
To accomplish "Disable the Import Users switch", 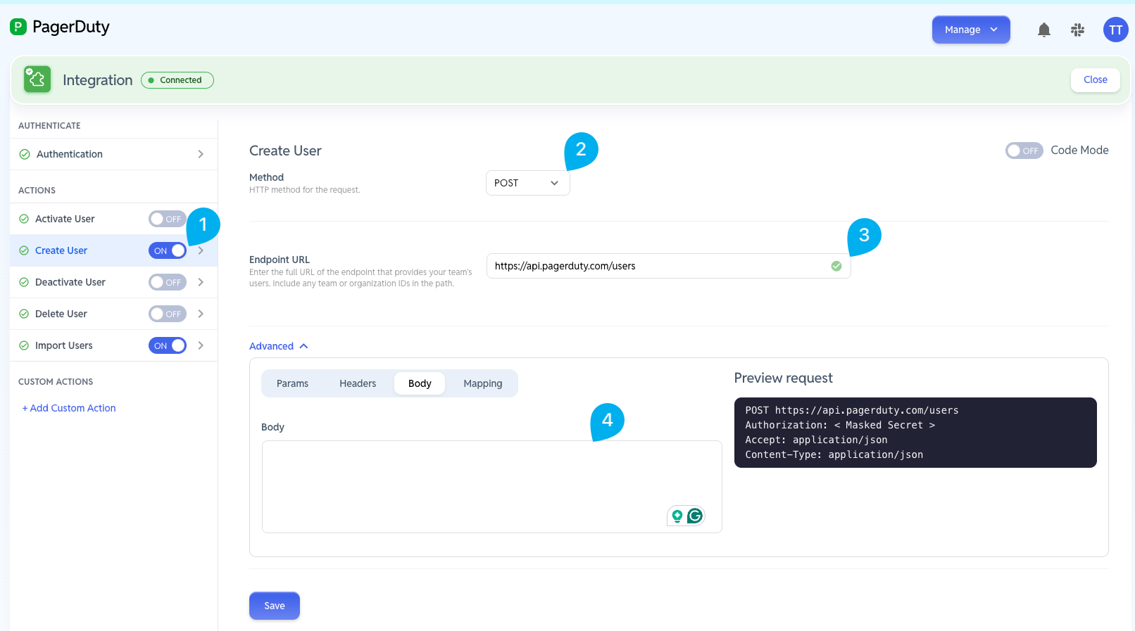I will (x=168, y=345).
